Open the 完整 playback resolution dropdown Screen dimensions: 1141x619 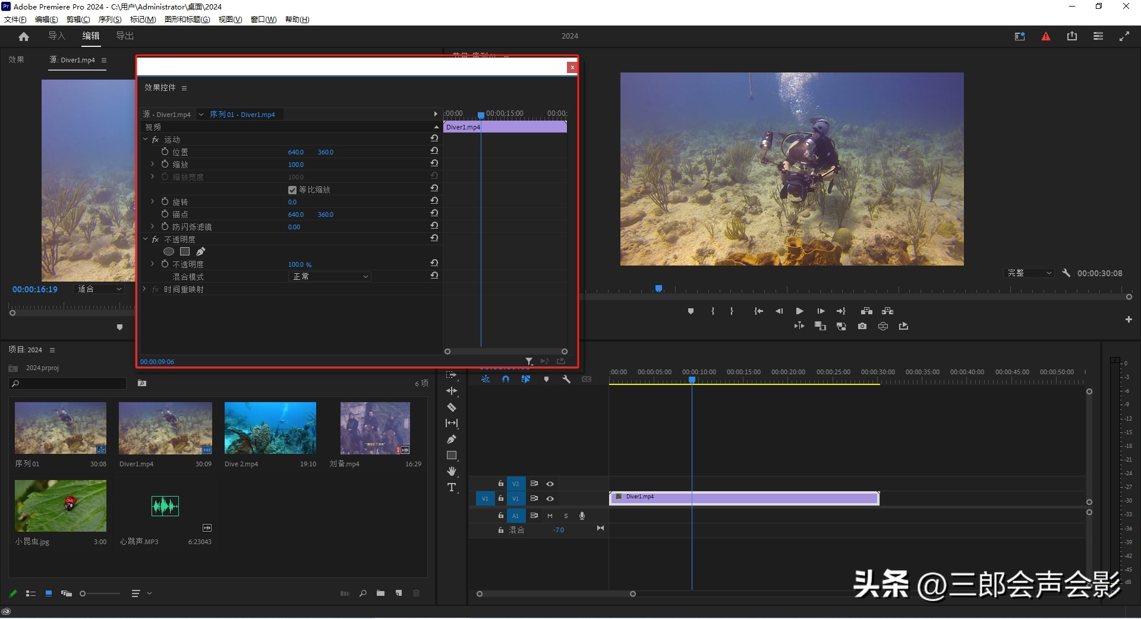coord(1029,273)
